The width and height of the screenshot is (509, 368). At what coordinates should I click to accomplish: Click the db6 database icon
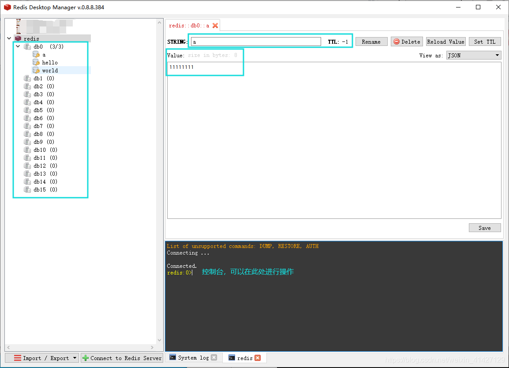(28, 118)
